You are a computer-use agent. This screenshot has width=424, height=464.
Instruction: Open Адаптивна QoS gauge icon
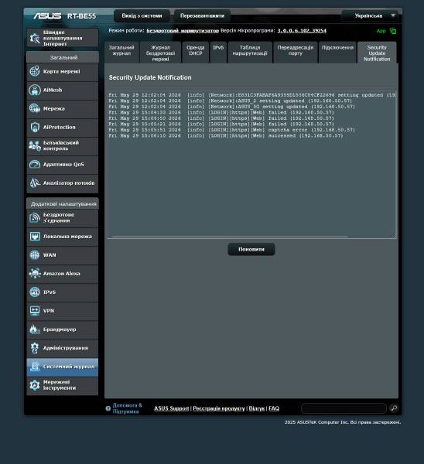(x=34, y=164)
